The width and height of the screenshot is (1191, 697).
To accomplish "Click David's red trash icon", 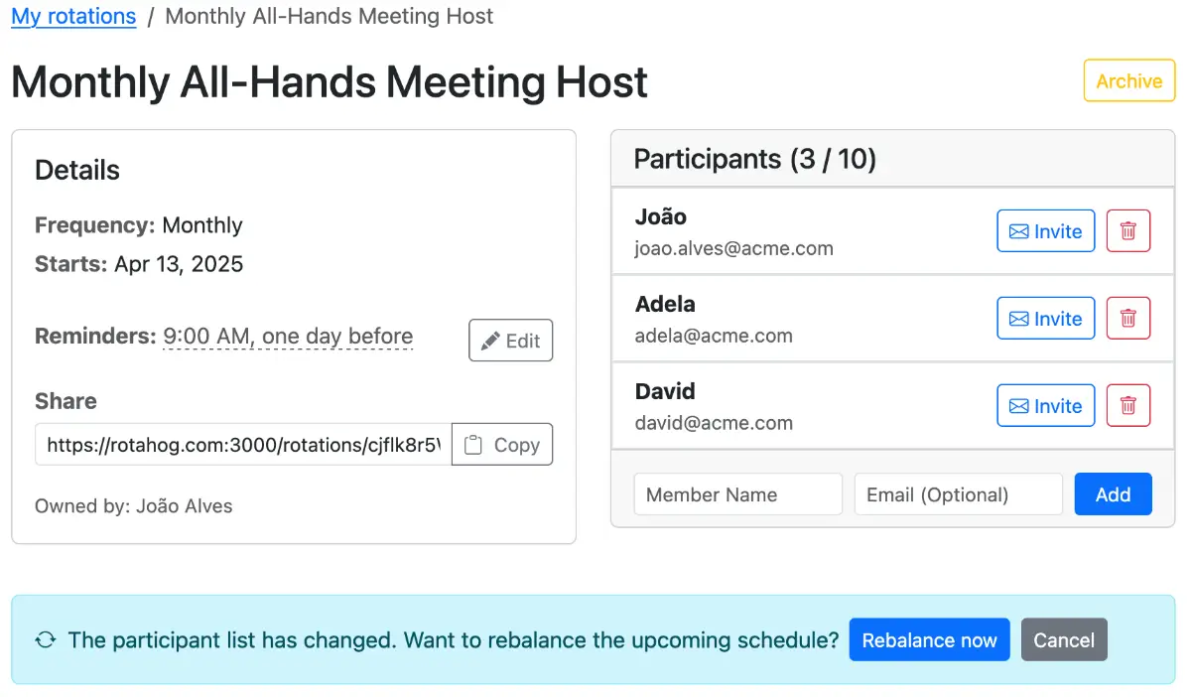I will (1127, 406).
